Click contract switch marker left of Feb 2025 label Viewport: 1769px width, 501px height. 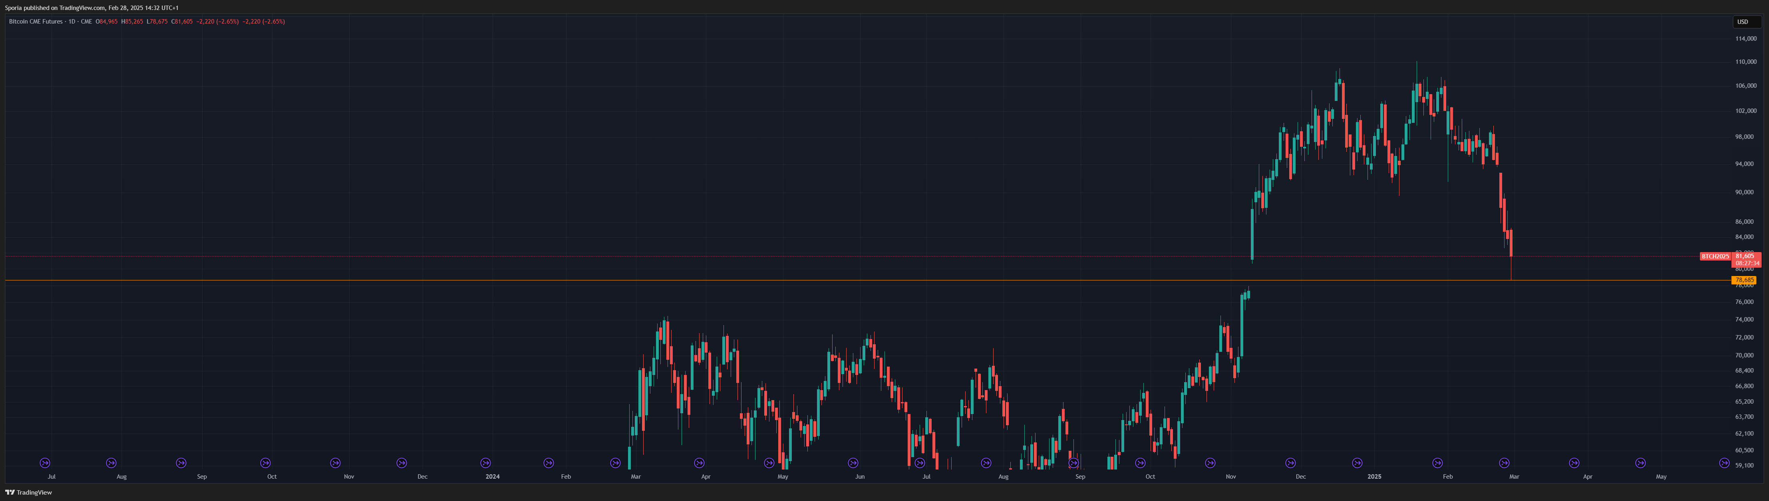pyautogui.click(x=1437, y=463)
